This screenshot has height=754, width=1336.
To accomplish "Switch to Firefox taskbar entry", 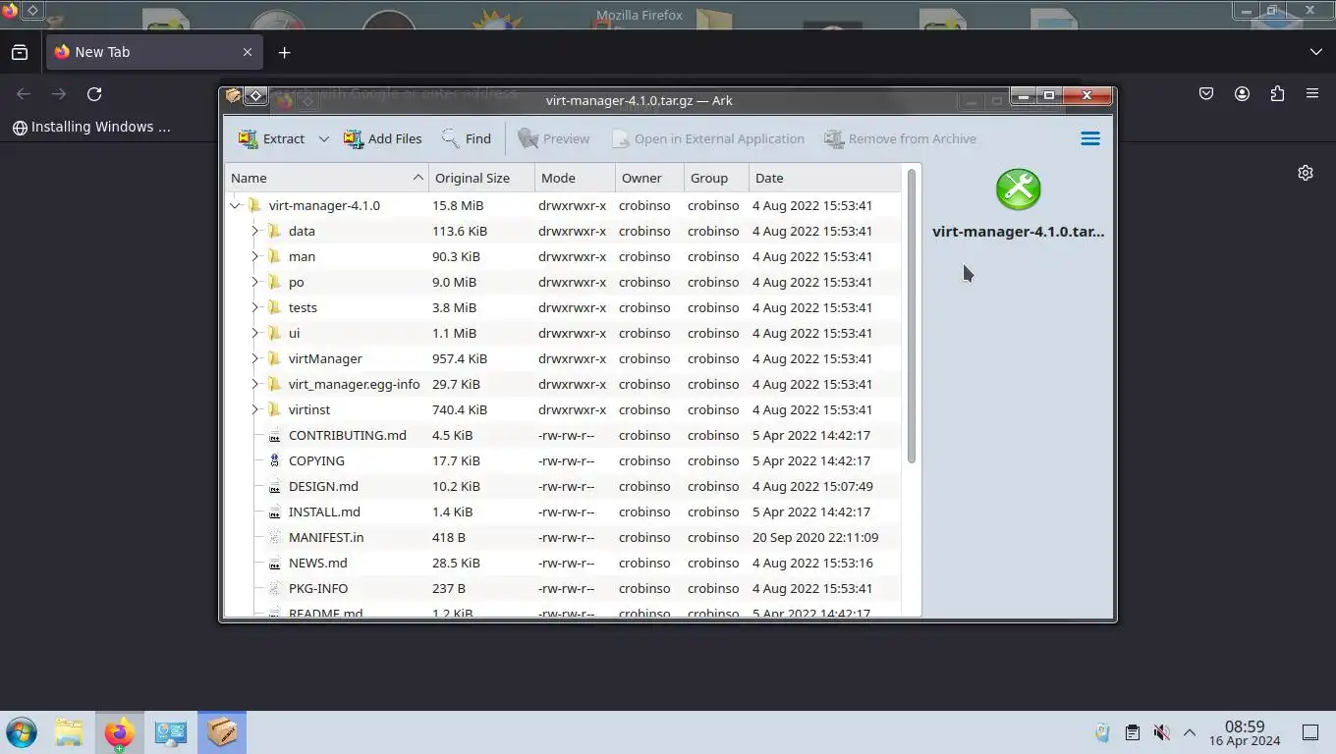I will point(120,732).
